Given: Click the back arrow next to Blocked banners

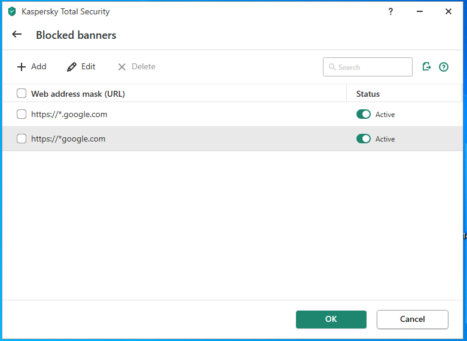Looking at the screenshot, I should click(17, 34).
